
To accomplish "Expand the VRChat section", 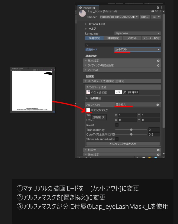I will point(122,70).
